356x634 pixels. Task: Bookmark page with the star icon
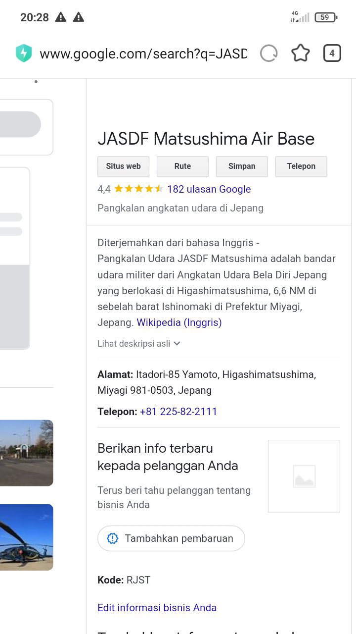[x=300, y=53]
